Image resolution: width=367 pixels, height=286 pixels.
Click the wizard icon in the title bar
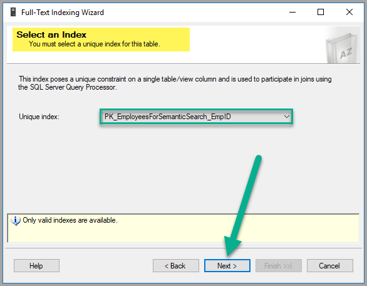tap(13, 12)
